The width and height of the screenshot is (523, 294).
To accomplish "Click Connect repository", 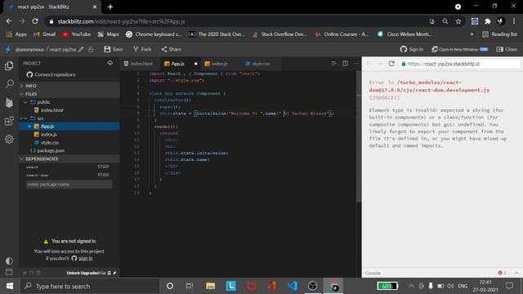I will (x=51, y=74).
